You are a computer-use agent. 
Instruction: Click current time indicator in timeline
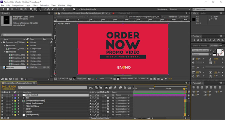(x=184, y=89)
